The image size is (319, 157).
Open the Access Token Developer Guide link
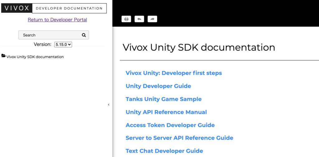[170, 125]
